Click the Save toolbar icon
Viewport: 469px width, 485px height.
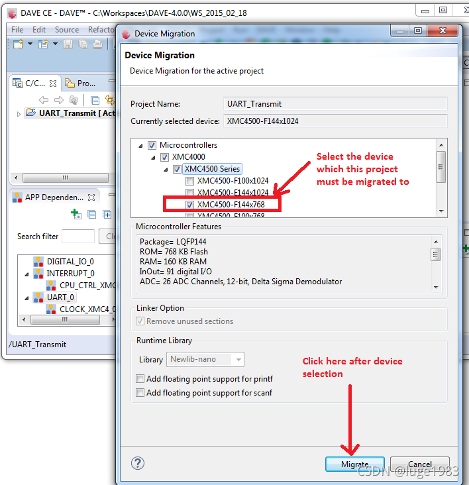(68, 44)
